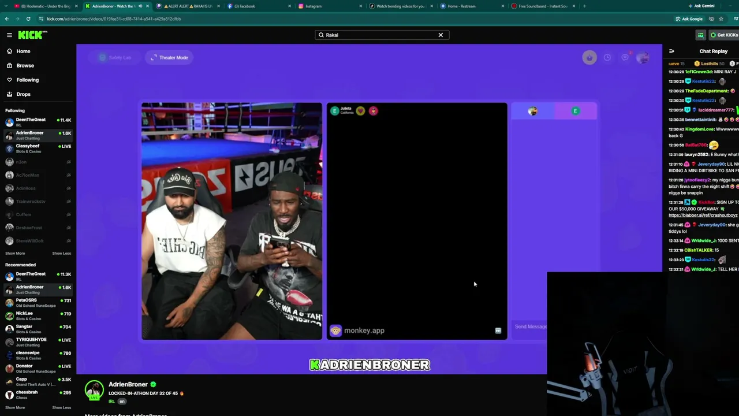Go to the Kick logo homepage
739x416 pixels.
32,35
